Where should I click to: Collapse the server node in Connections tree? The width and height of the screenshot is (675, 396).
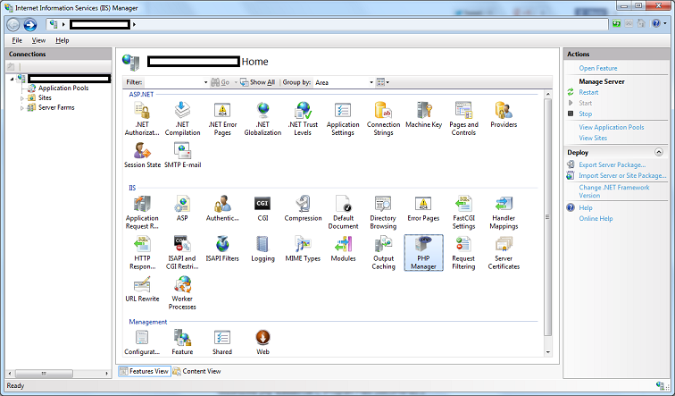[x=12, y=79]
